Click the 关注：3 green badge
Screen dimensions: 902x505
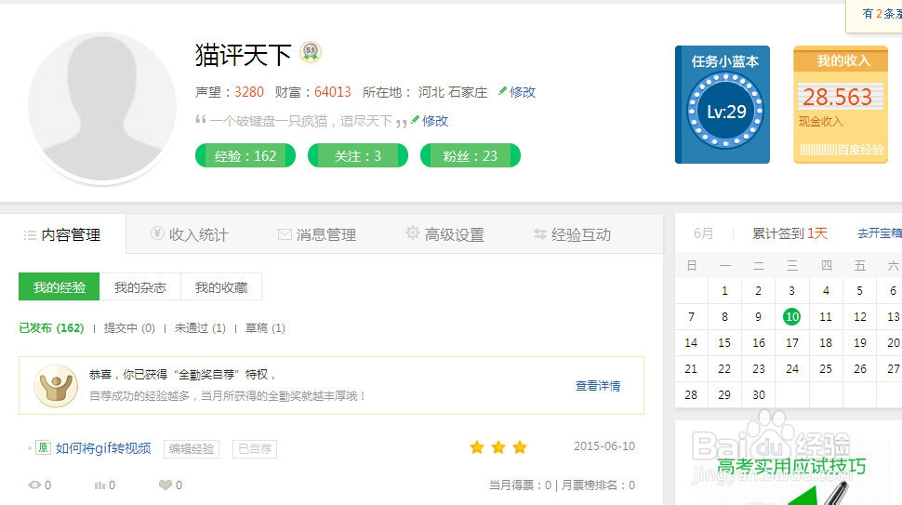click(358, 156)
